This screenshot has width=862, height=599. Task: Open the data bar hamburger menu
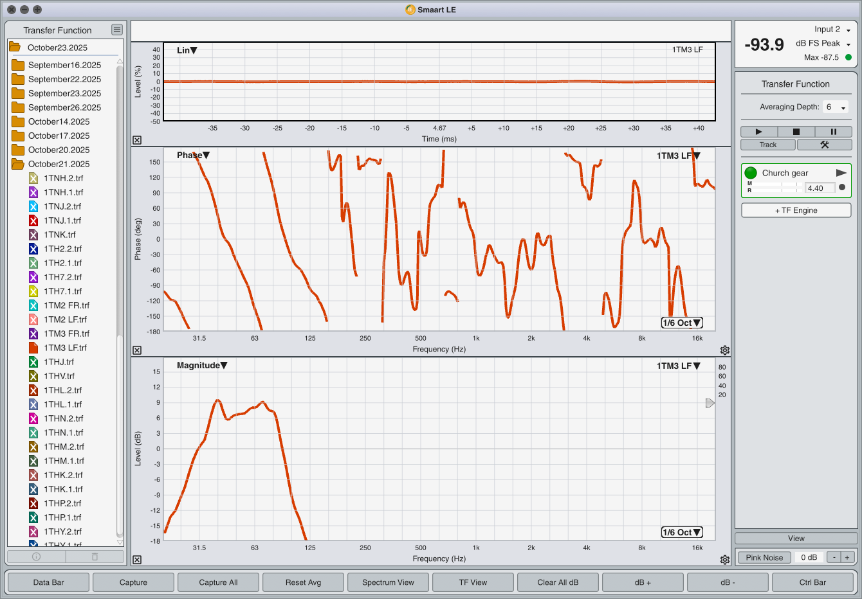[116, 30]
